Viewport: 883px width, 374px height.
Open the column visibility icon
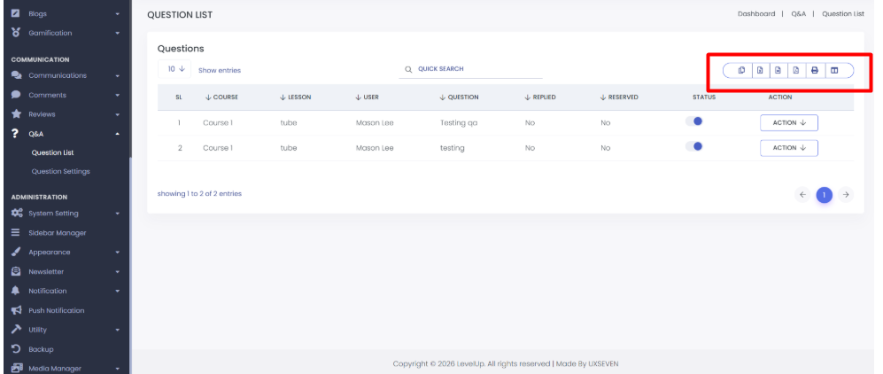834,70
